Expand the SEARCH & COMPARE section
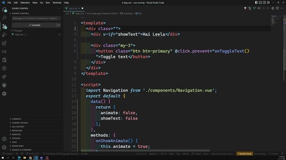The image size is (286, 160). pyautogui.click(x=21, y=150)
